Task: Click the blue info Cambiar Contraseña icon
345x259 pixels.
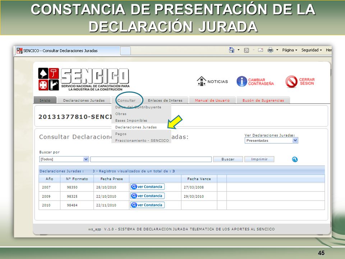Action: 242,81
